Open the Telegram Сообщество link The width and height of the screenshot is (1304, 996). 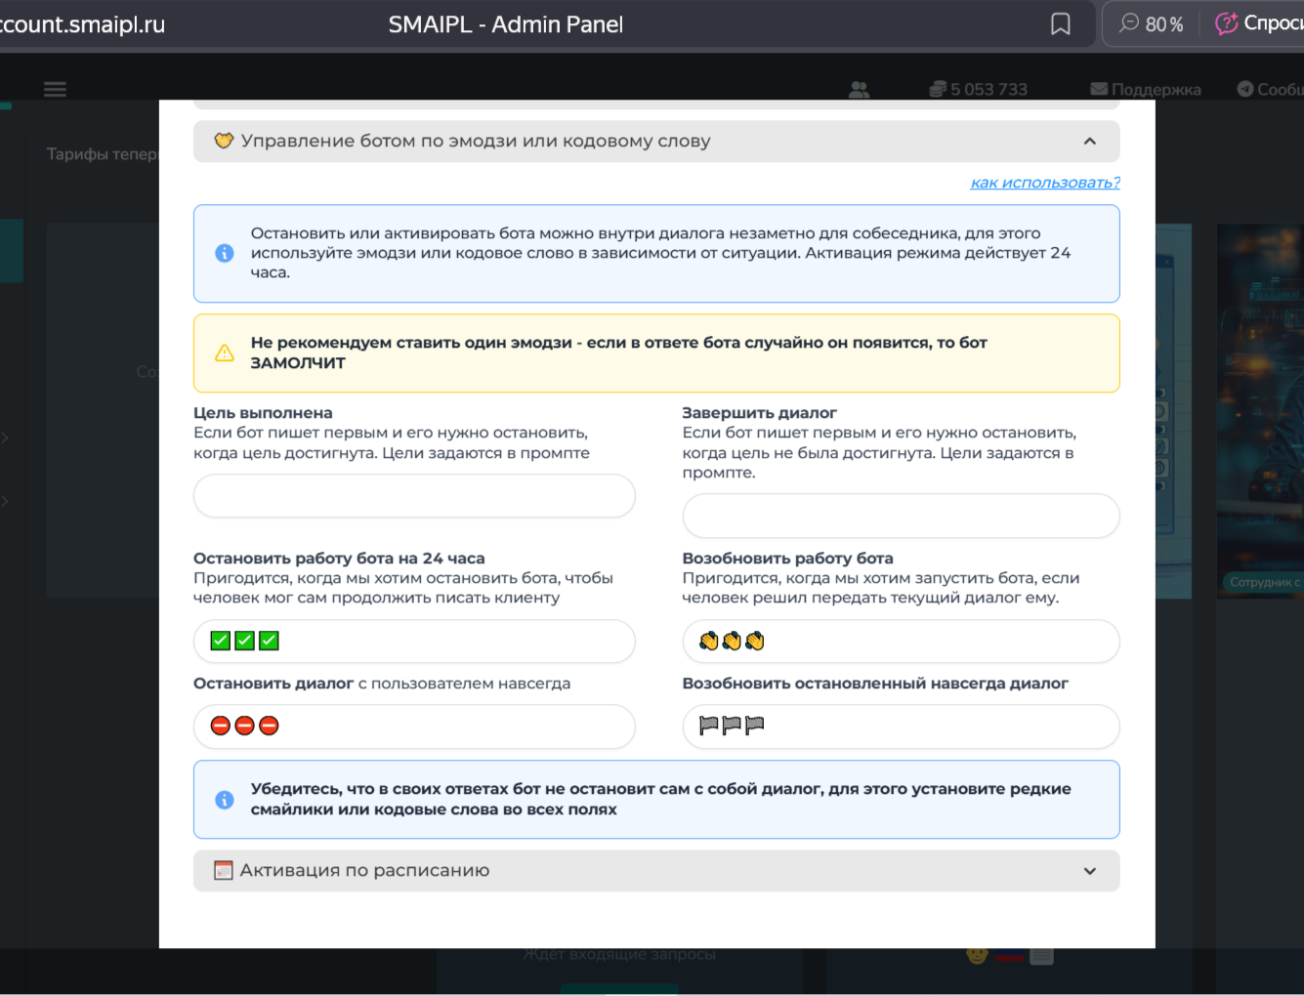tap(1270, 90)
